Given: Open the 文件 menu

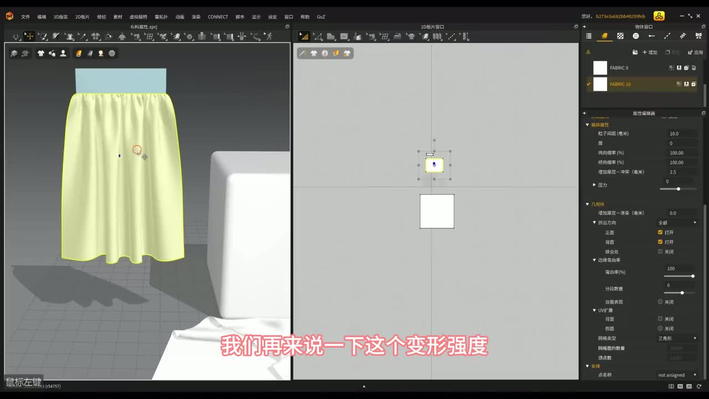Looking at the screenshot, I should click(x=25, y=17).
